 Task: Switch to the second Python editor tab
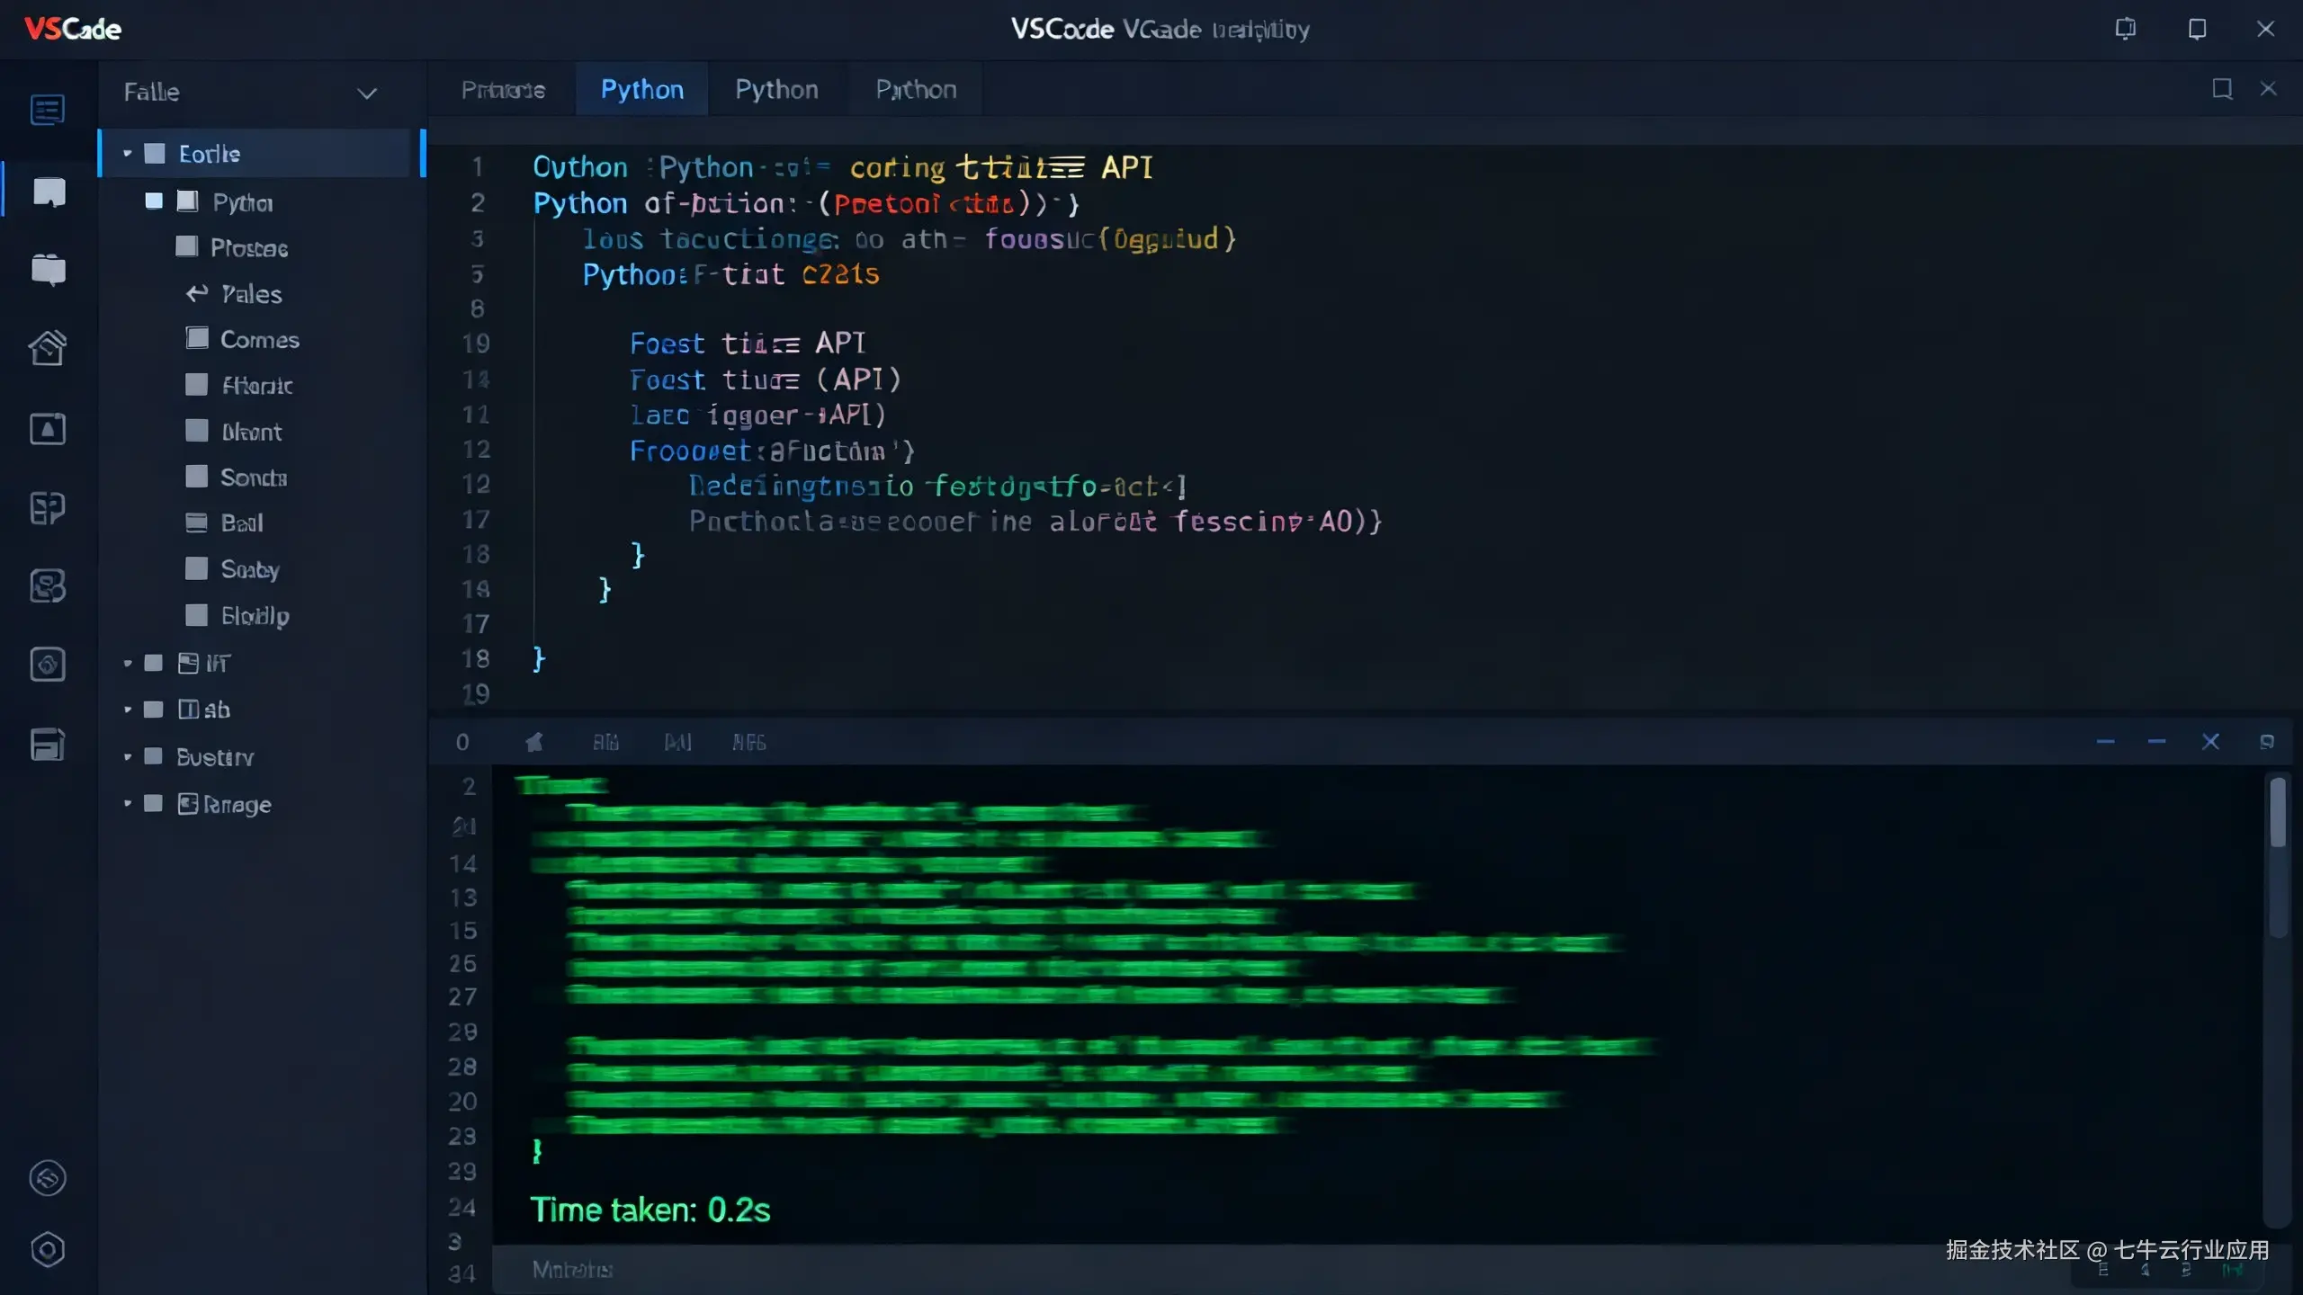point(776,89)
